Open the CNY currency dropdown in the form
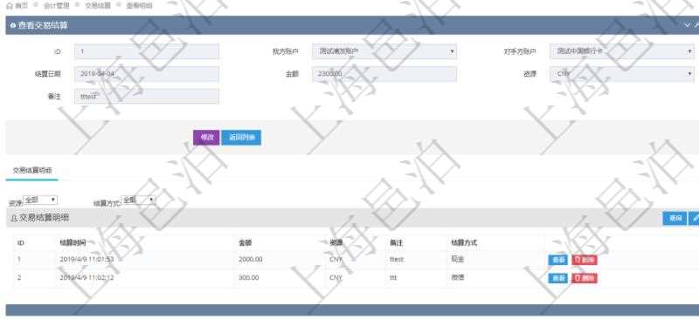Viewport: 699px width, 319px height. pyautogui.click(x=622, y=74)
